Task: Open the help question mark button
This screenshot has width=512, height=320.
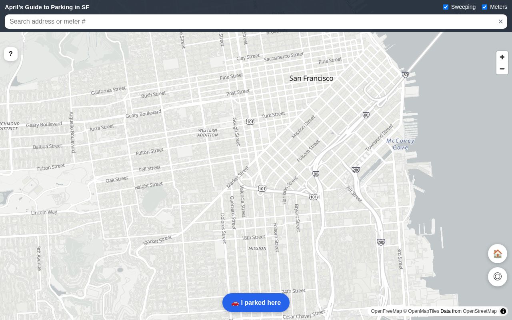Action: click(11, 54)
